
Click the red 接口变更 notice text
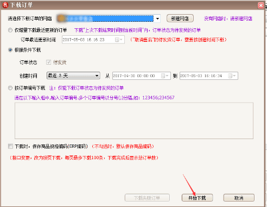pos(84,158)
